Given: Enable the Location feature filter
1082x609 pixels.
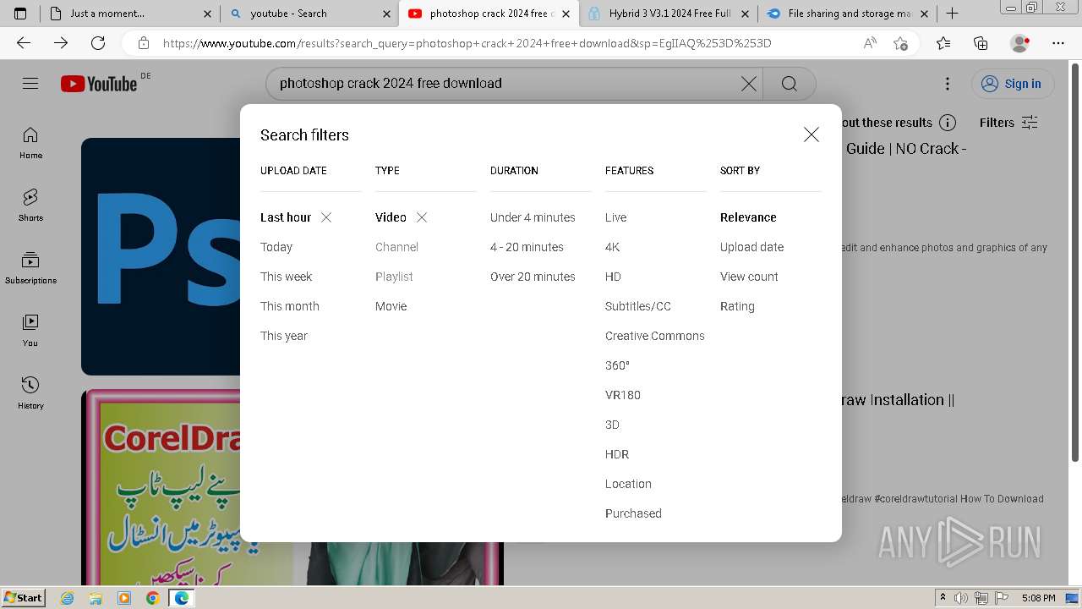Looking at the screenshot, I should (x=628, y=484).
